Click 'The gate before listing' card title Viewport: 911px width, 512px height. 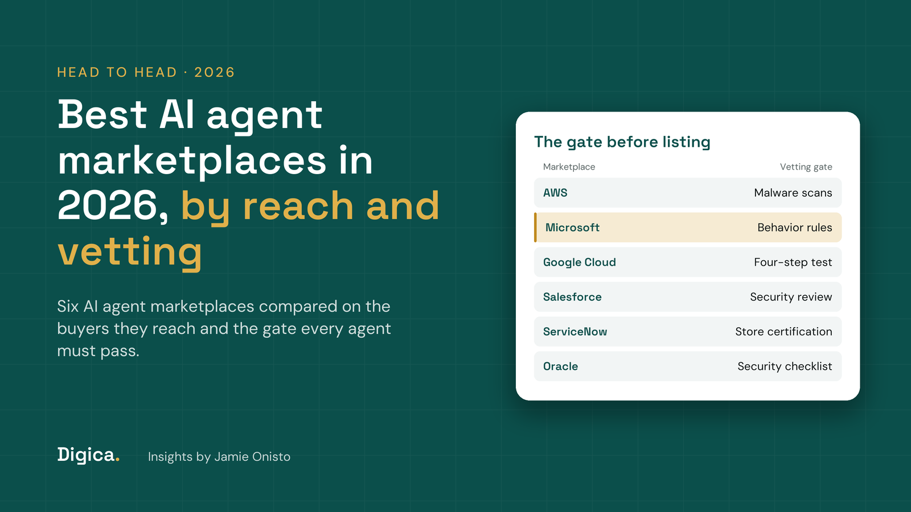click(622, 142)
